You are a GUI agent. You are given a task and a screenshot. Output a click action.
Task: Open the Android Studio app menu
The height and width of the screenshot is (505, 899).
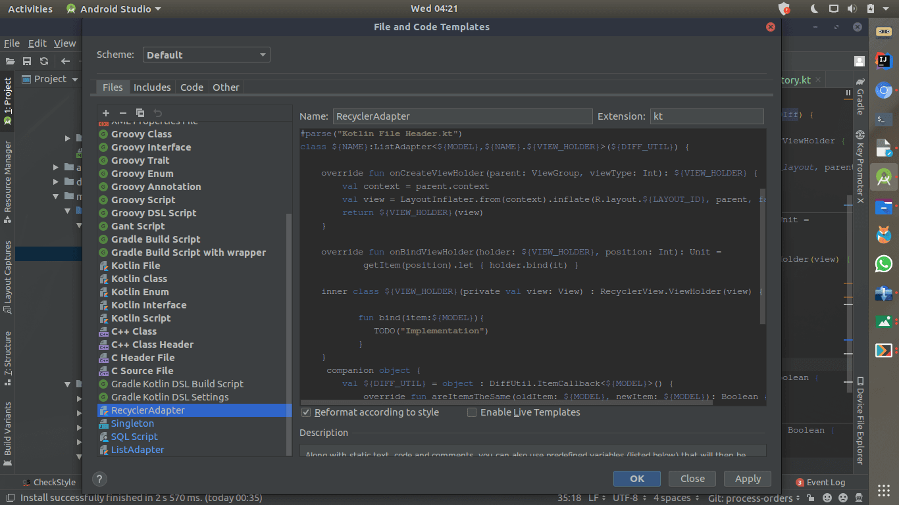113,9
